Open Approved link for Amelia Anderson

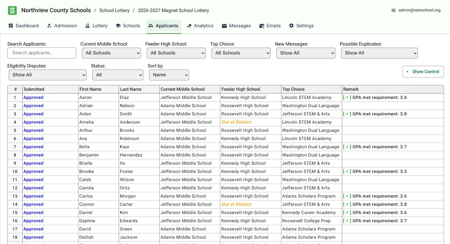pyautogui.click(x=34, y=122)
